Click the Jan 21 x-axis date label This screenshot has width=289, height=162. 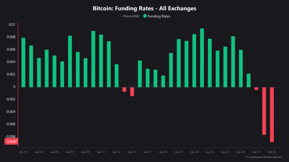pyautogui.click(x=179, y=152)
